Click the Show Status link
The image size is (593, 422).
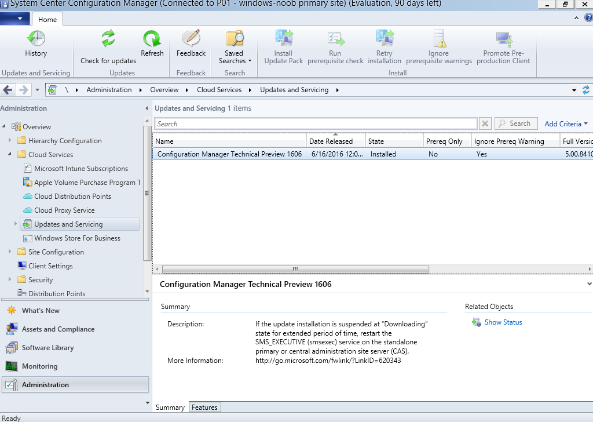click(x=503, y=322)
